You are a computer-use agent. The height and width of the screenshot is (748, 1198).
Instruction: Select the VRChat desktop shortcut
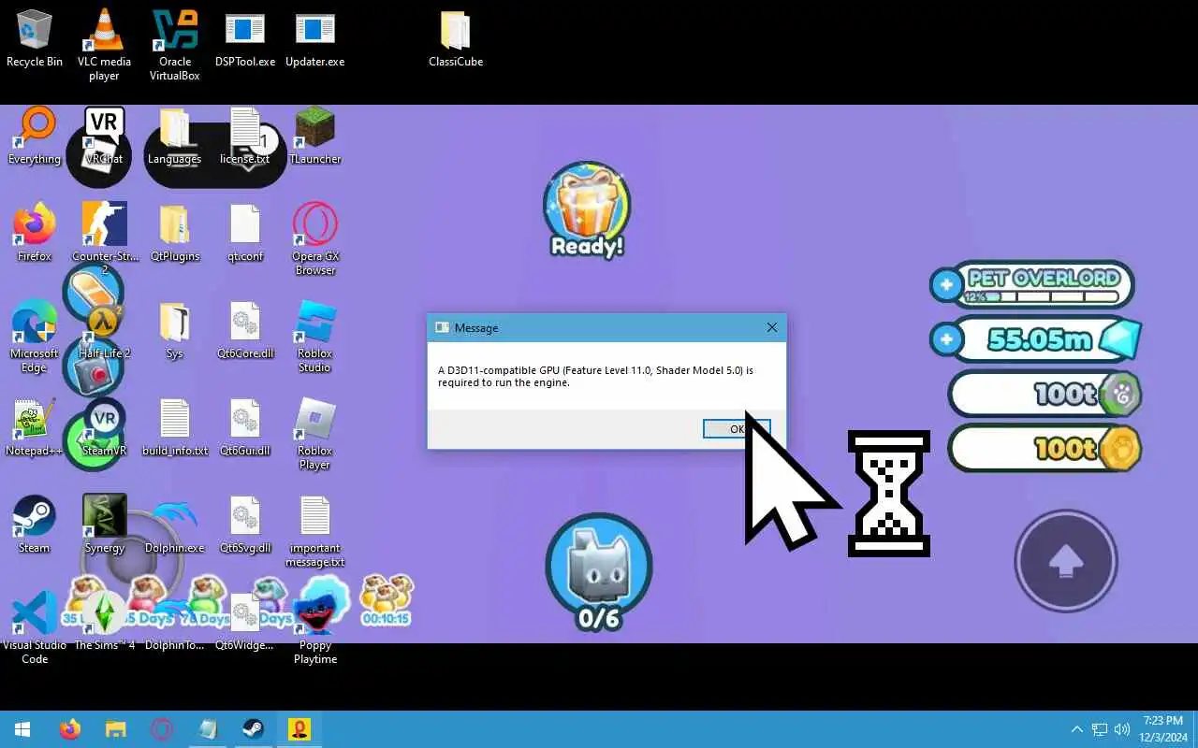(x=104, y=137)
